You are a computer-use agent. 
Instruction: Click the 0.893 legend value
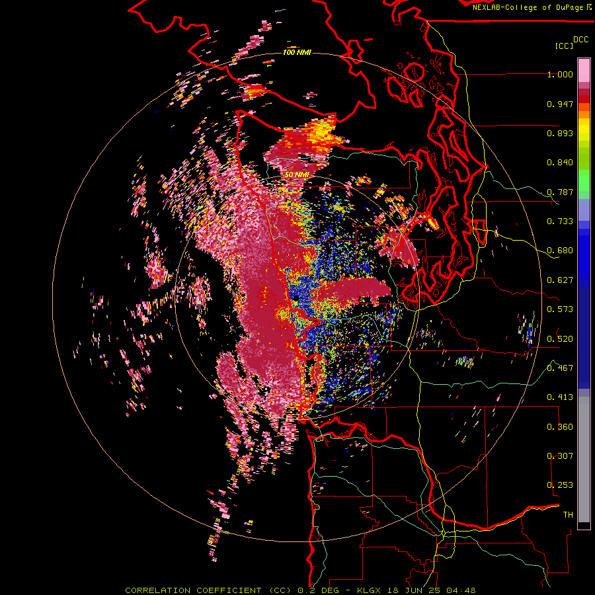coord(560,133)
